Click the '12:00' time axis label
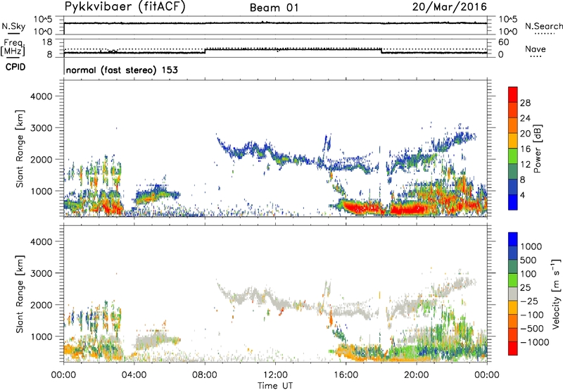Screen dimensions: 563x390 [x=275, y=375]
